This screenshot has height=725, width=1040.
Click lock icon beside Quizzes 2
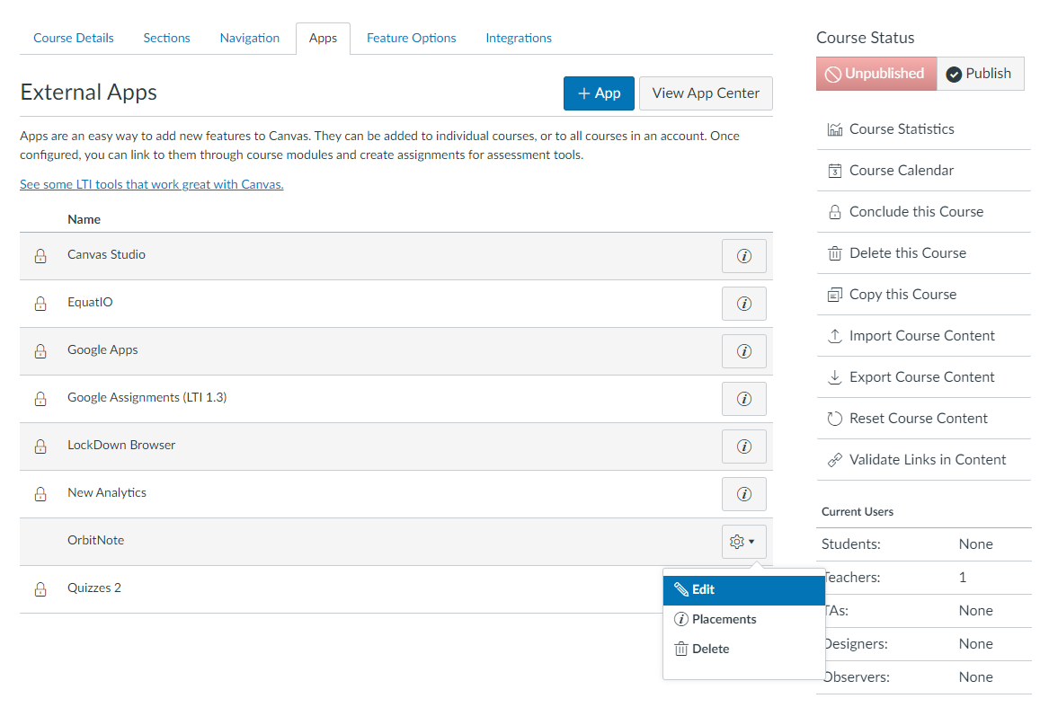pos(40,589)
